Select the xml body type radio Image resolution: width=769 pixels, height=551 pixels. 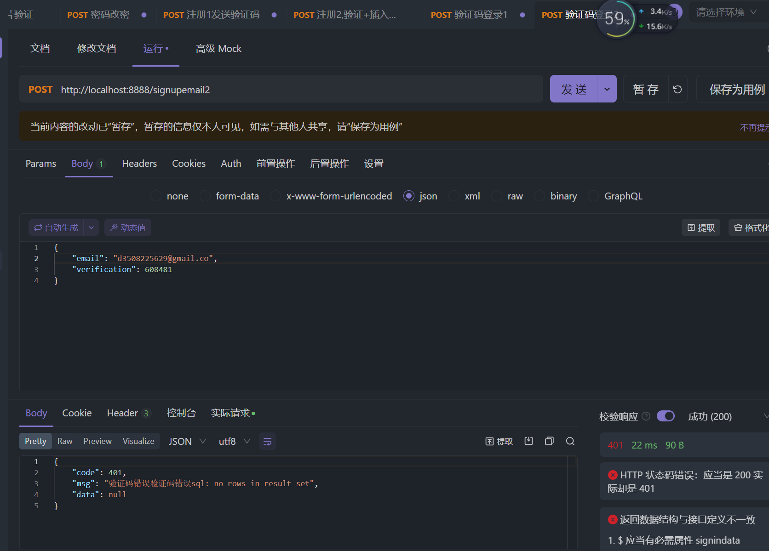click(x=454, y=196)
